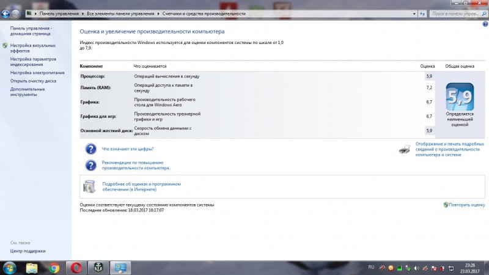Open "Настройка параметров индексирования" link

[33, 62]
